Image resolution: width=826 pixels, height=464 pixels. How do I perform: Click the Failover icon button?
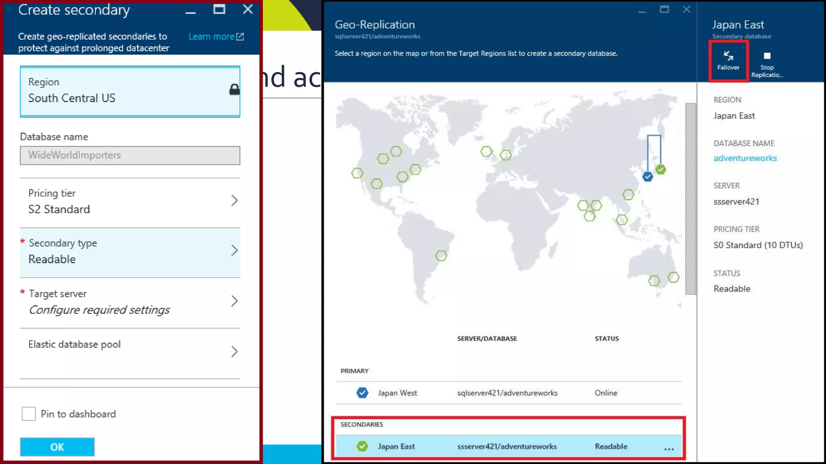[728, 60]
